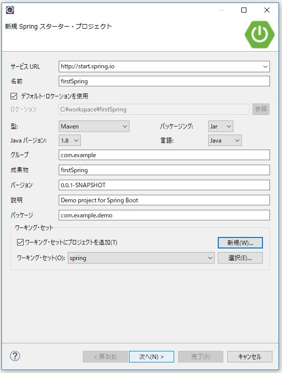The height and width of the screenshot is (373, 282).
Task: Open the 型 Maven dropdown
Action: click(94, 127)
